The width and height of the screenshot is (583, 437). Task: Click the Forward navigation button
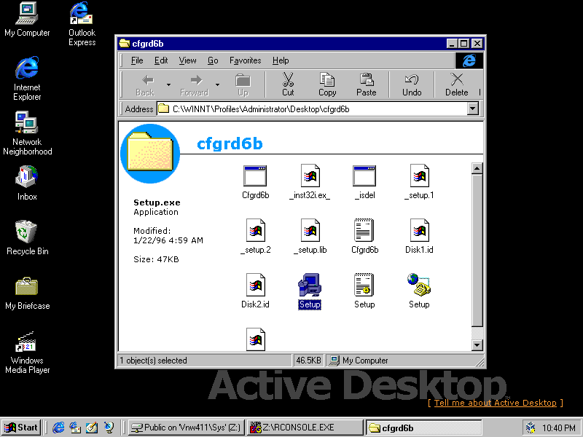195,84
